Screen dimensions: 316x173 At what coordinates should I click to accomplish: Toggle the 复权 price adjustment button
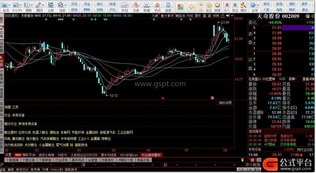click(x=198, y=16)
